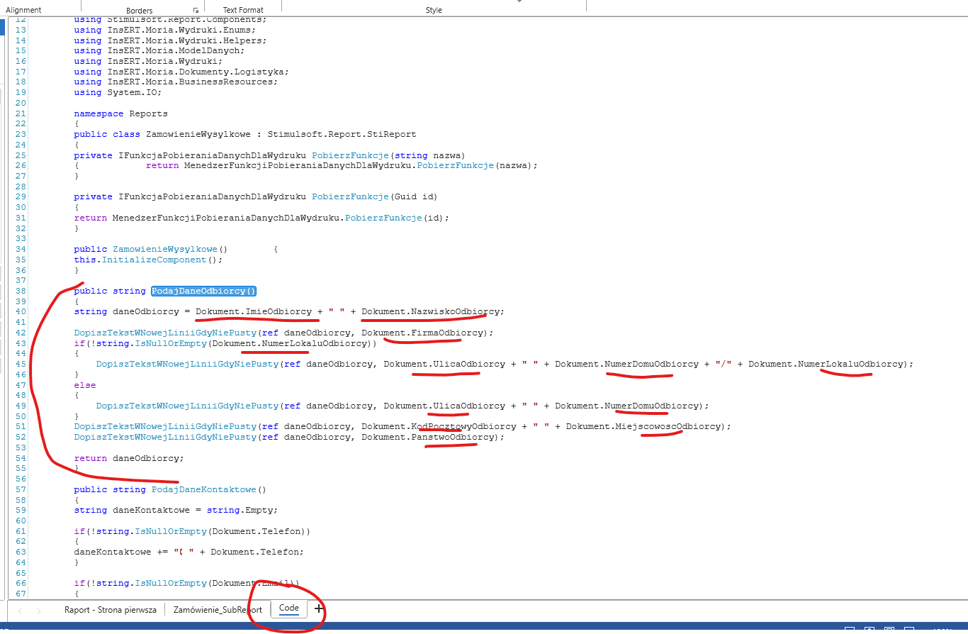Add a new page with the plus button
This screenshot has width=968, height=634.
(x=319, y=609)
